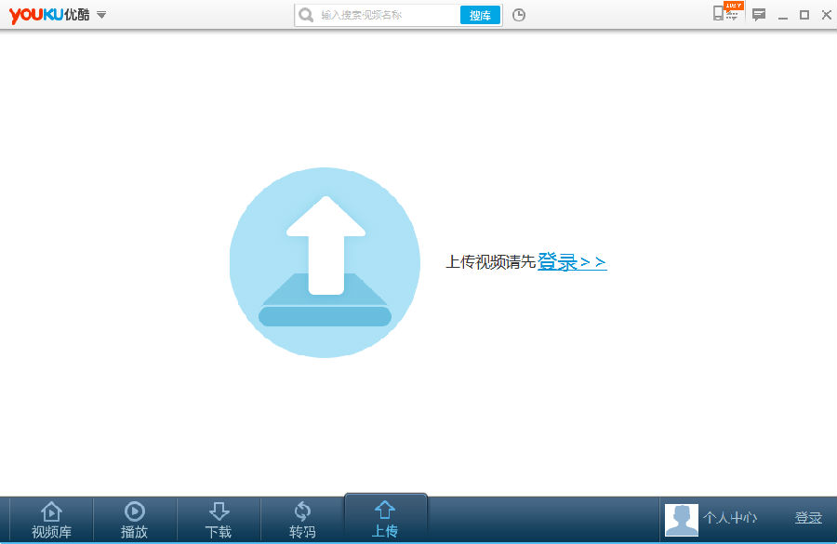The height and width of the screenshot is (544, 837).
Task: Open the feedback message icon
Action: pyautogui.click(x=759, y=15)
